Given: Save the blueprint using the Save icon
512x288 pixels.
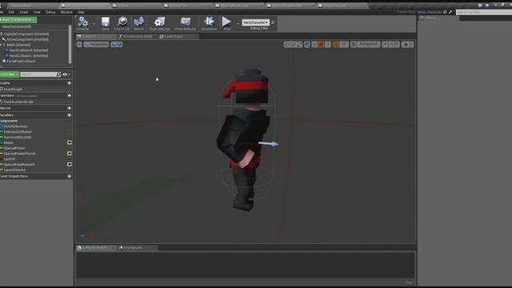Looking at the screenshot, I should [105, 23].
